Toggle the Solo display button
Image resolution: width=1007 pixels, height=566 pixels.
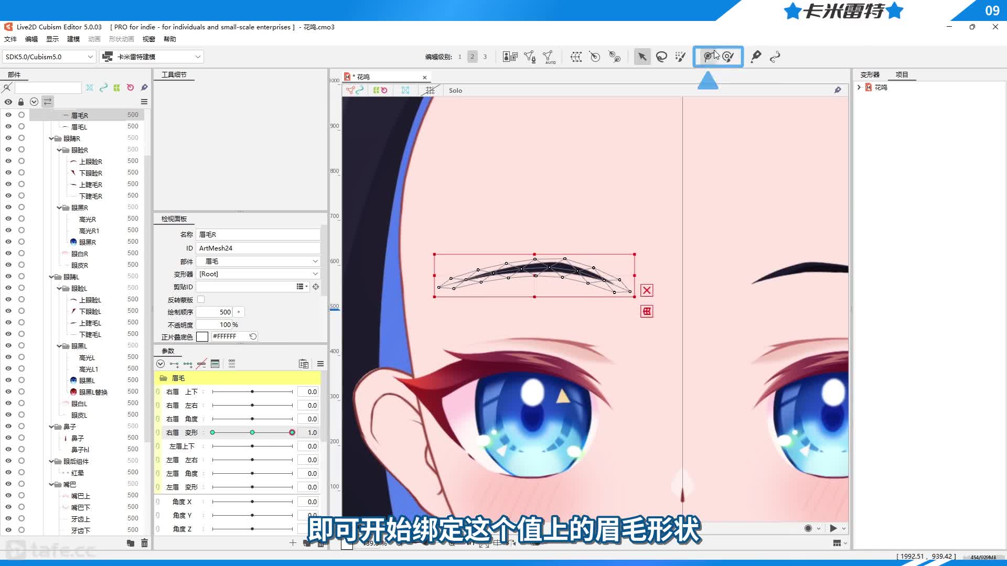455,90
